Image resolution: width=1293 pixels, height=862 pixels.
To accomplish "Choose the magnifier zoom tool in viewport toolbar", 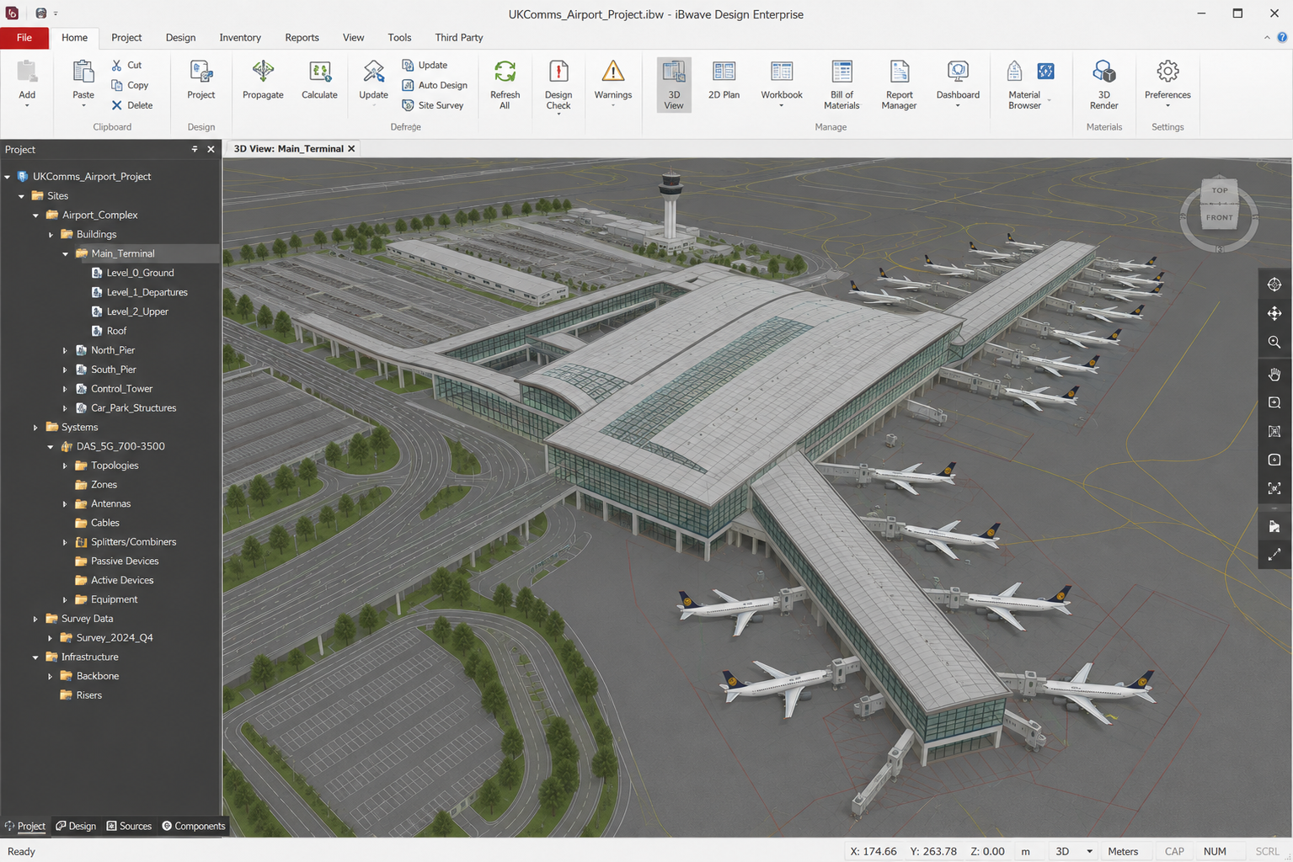I will [1274, 342].
